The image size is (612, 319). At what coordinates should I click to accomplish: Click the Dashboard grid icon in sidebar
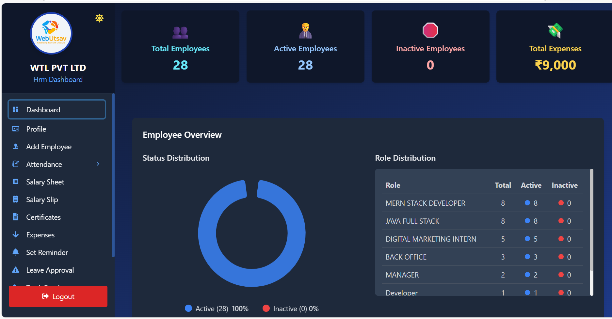click(16, 109)
